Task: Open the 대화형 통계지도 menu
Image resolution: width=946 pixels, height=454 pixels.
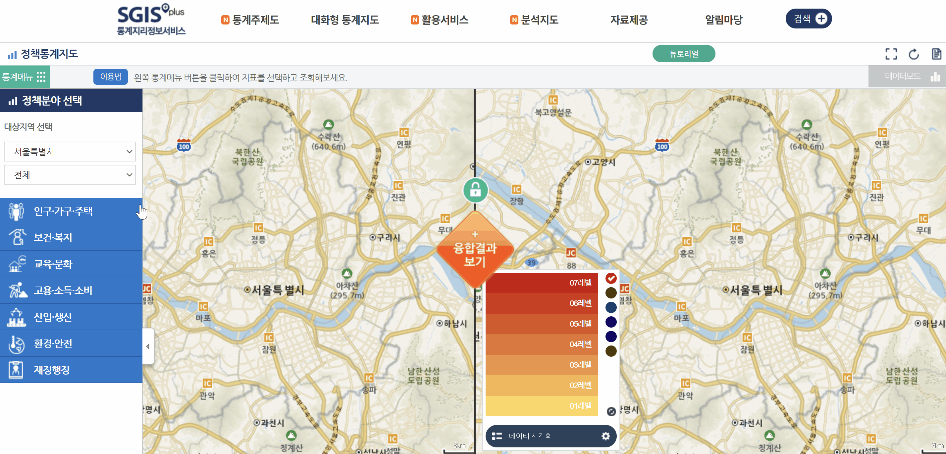Action: coord(344,20)
